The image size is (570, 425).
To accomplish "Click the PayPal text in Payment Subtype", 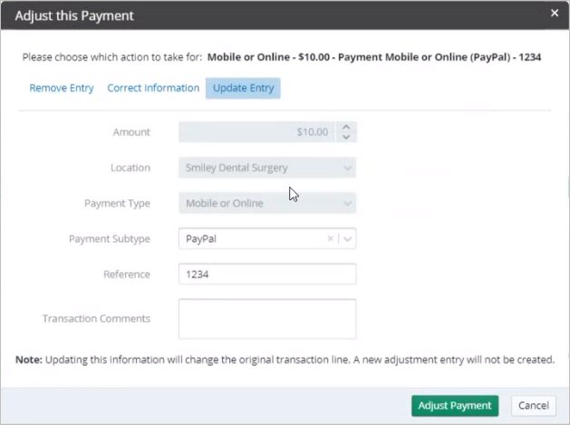I will pyautogui.click(x=201, y=239).
